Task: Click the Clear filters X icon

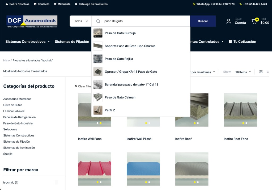Action: [x=76, y=86]
